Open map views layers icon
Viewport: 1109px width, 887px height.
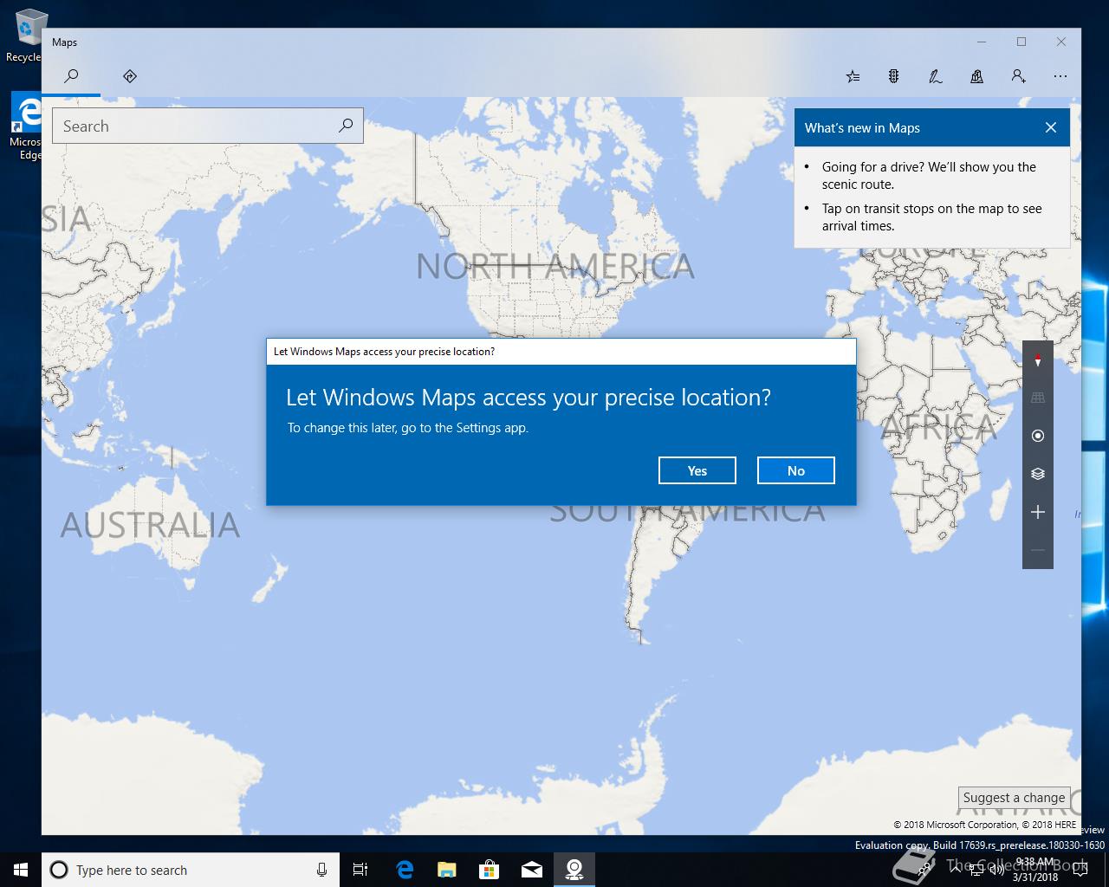point(1038,474)
